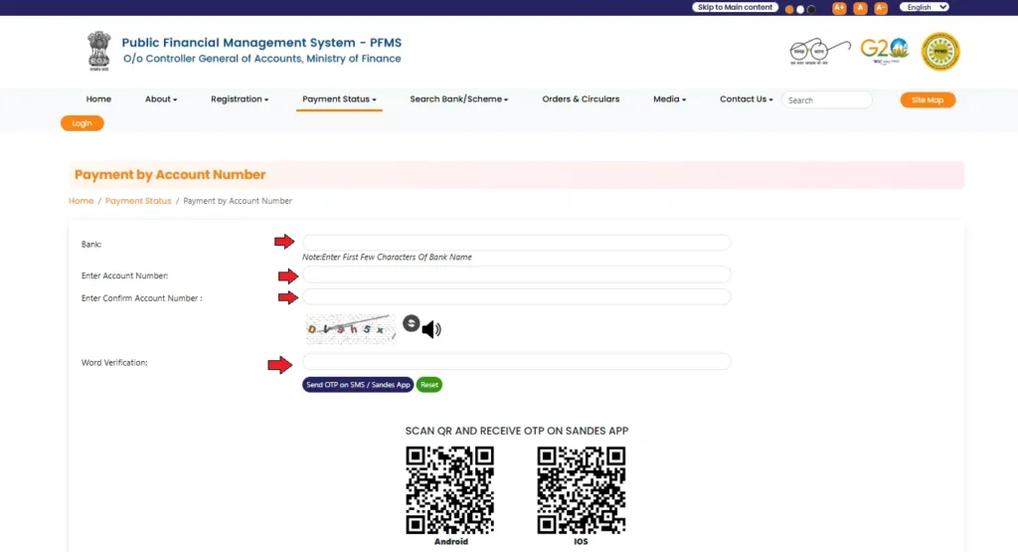The image size is (1018, 552).
Task: Expand the Media menu
Action: (669, 99)
